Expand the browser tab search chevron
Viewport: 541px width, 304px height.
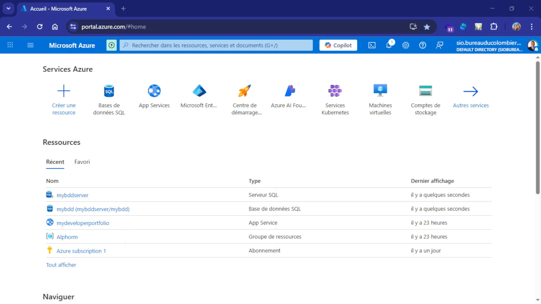tap(8, 8)
